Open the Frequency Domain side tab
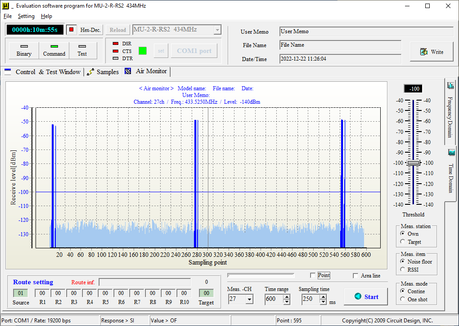The image size is (459, 326). [x=450, y=112]
